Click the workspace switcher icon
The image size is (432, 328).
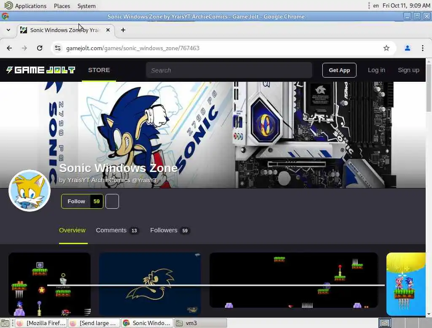pos(385,323)
